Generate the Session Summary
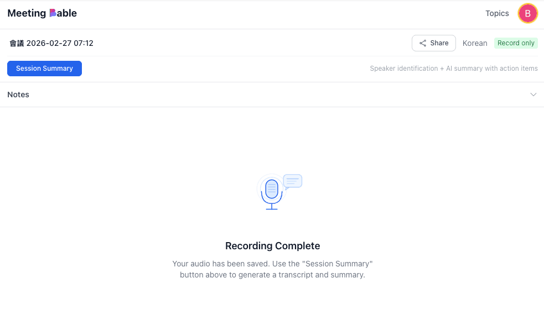544x325 pixels. coord(44,69)
